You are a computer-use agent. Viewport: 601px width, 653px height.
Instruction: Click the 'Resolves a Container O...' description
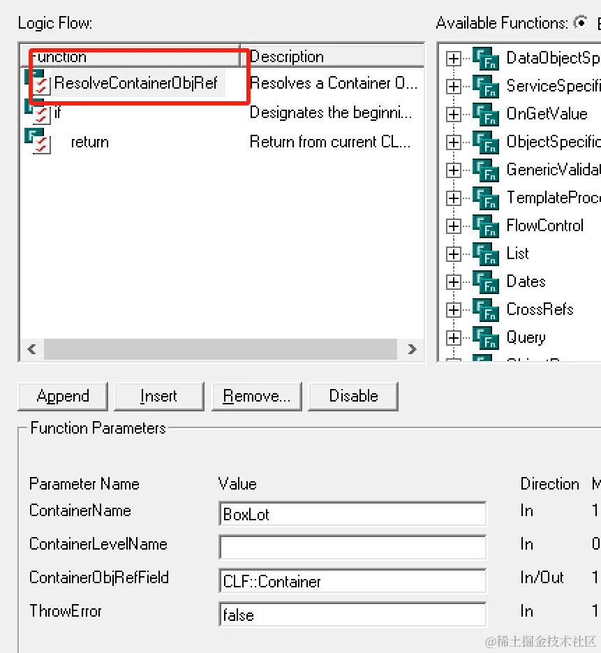[334, 83]
